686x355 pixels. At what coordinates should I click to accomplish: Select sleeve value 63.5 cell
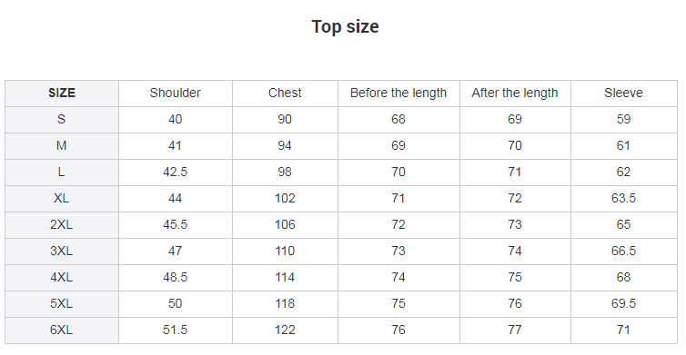click(x=623, y=198)
